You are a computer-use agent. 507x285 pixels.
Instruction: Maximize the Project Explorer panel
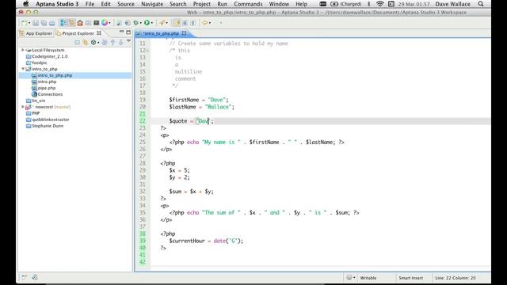[x=128, y=32]
